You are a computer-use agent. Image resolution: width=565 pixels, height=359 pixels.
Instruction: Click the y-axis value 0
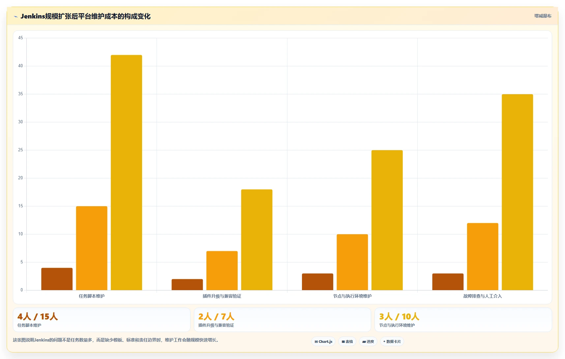[x=22, y=290]
